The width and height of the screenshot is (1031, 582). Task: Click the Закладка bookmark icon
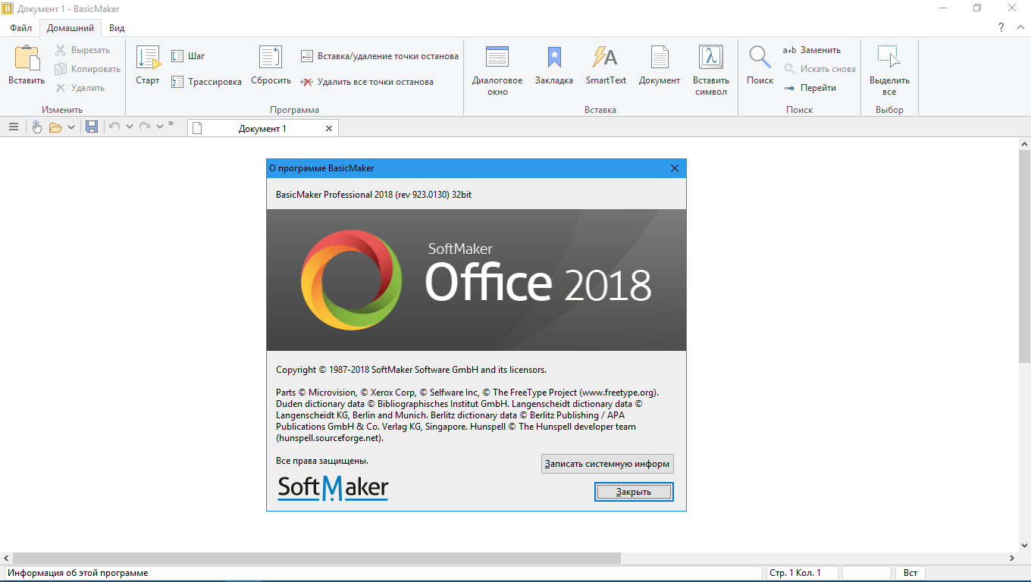(x=554, y=58)
